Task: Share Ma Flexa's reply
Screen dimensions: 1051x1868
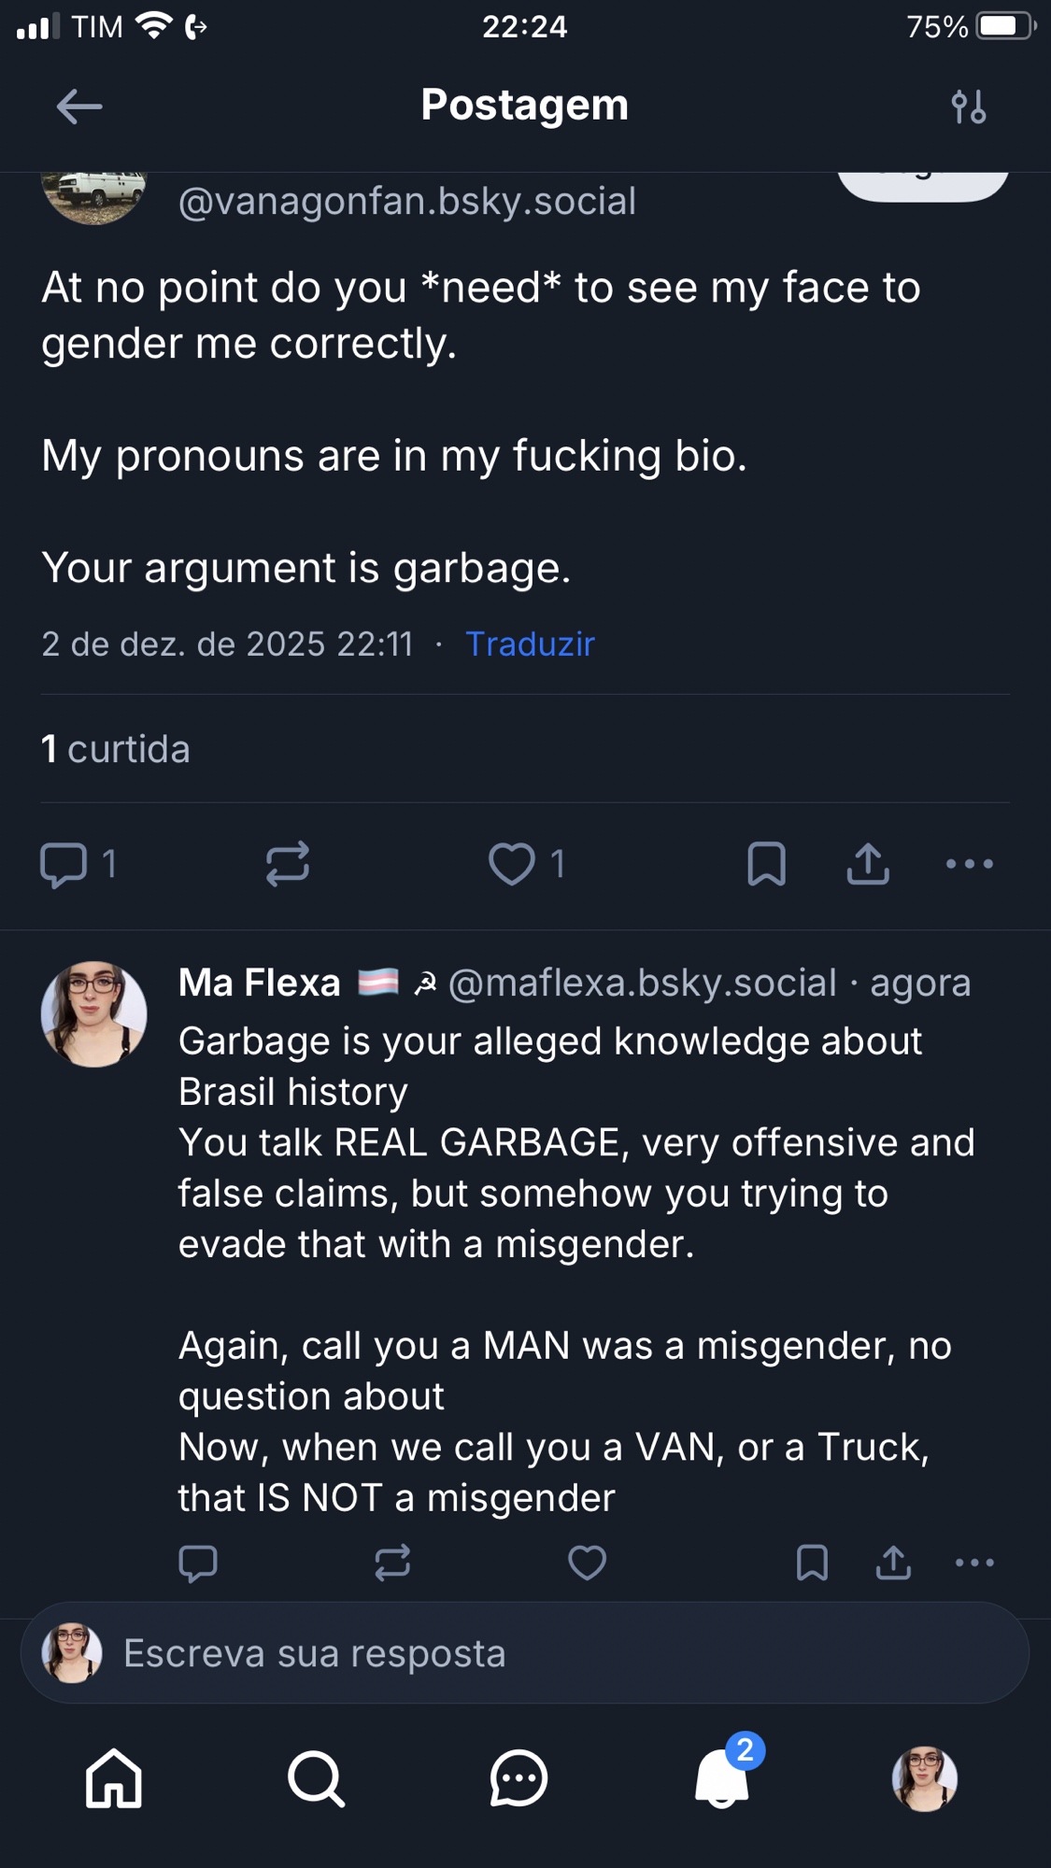Action: pos(893,1563)
